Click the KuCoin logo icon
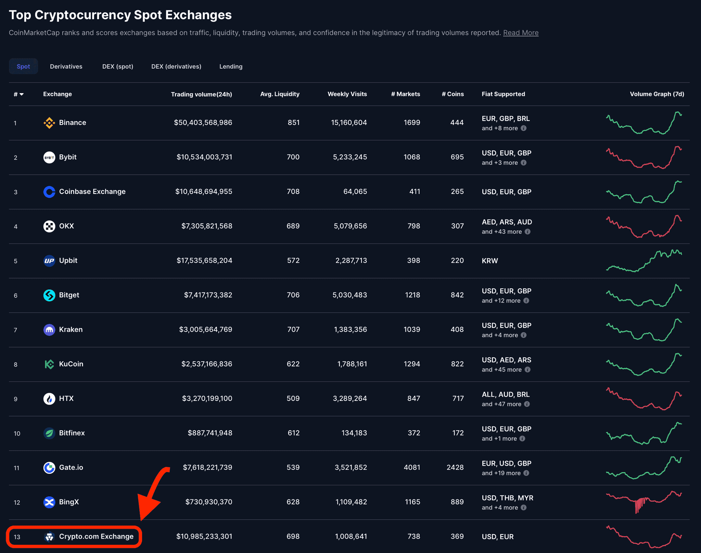The height and width of the screenshot is (553, 701). pyautogui.click(x=49, y=364)
